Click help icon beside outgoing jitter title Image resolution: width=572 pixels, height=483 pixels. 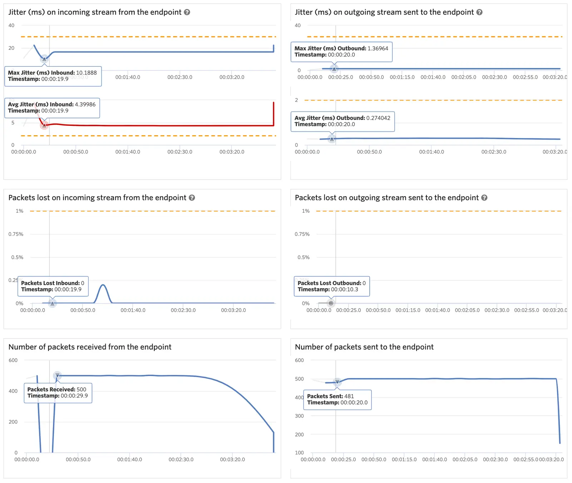coord(479,12)
